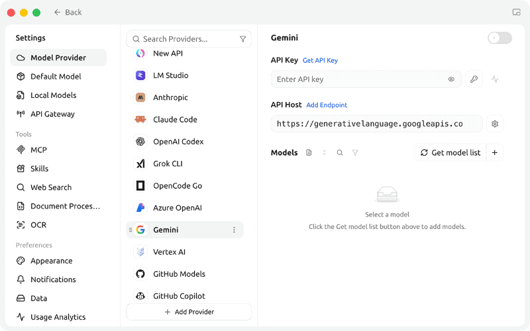Open Appearance preferences
The image size is (530, 331).
point(58,261)
